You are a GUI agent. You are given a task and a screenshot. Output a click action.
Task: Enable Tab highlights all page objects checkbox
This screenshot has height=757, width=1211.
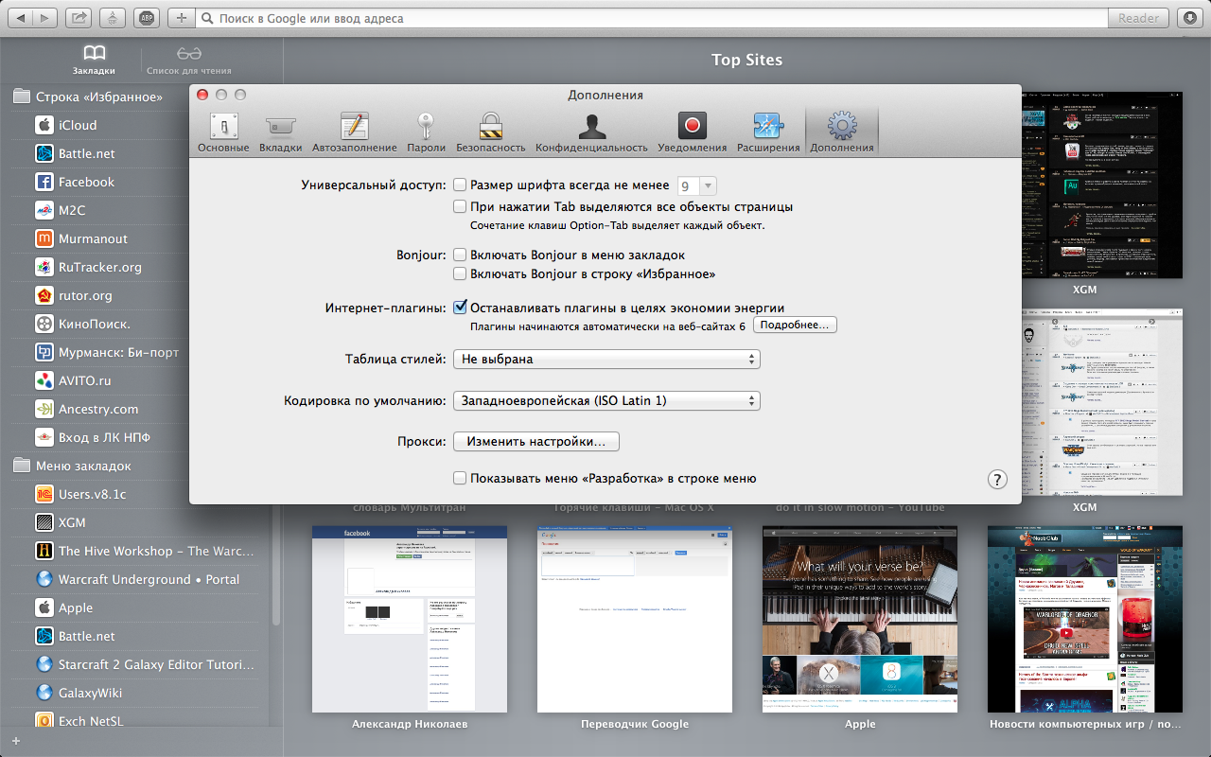point(460,206)
